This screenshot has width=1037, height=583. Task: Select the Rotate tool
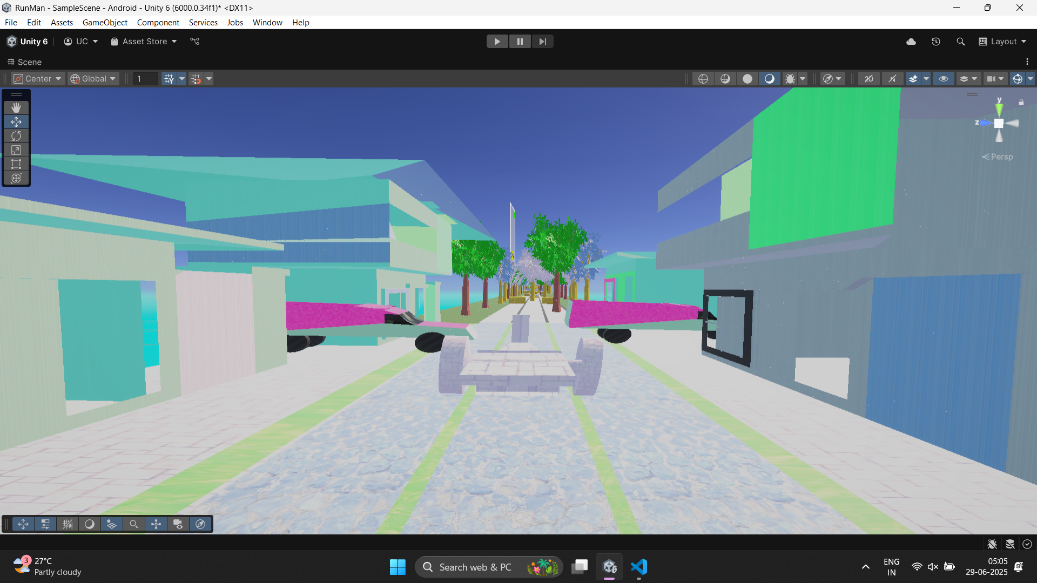[x=16, y=136]
